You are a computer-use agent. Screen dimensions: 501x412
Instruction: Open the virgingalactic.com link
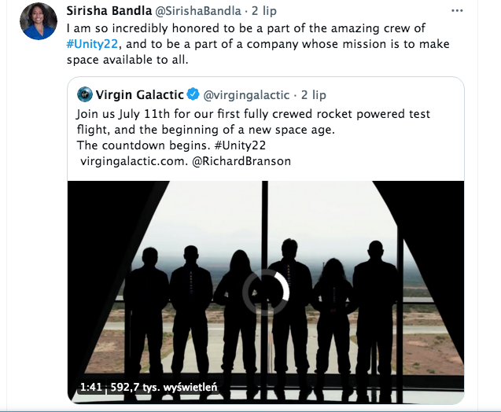click(x=130, y=161)
